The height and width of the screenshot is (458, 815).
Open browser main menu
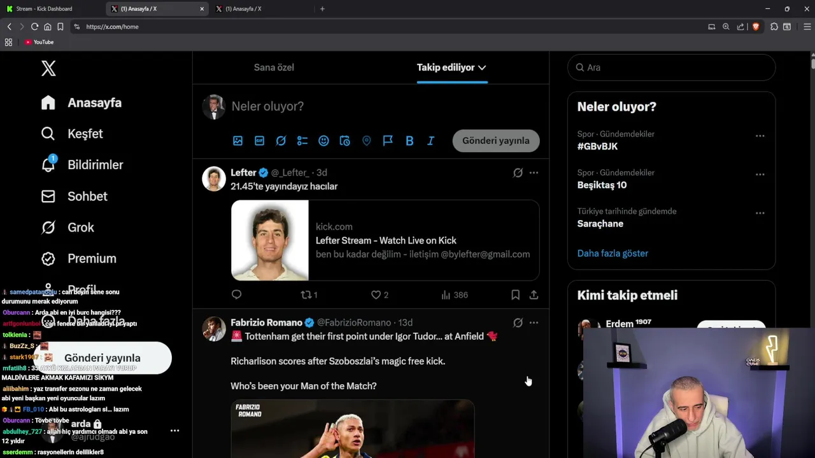(x=807, y=27)
